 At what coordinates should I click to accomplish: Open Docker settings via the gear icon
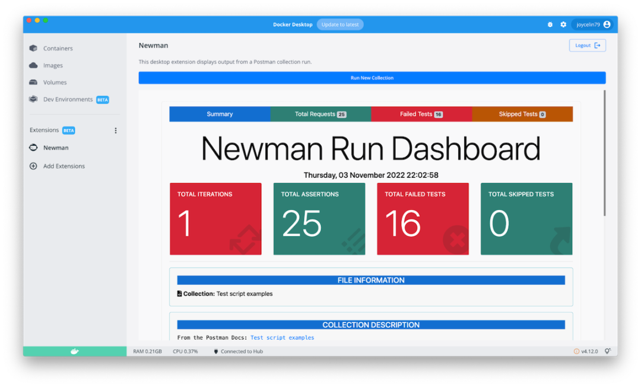pyautogui.click(x=563, y=24)
